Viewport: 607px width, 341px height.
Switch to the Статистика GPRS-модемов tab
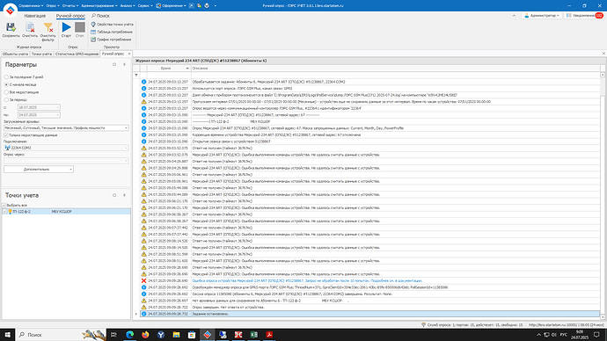coord(77,54)
